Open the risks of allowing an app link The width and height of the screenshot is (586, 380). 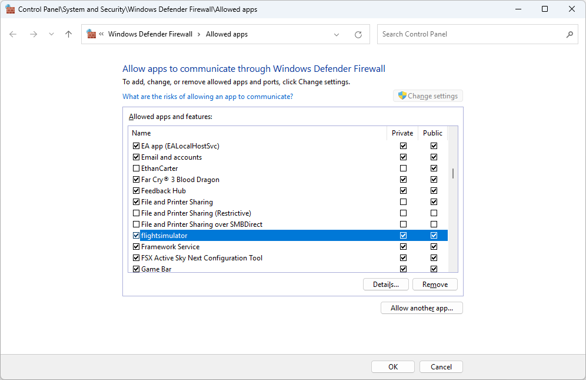208,97
